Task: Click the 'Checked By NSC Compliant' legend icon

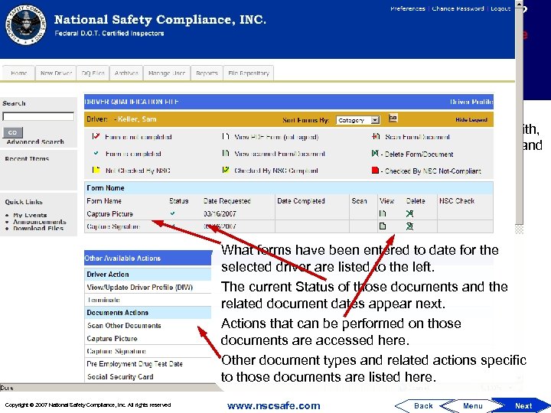Action: point(226,170)
